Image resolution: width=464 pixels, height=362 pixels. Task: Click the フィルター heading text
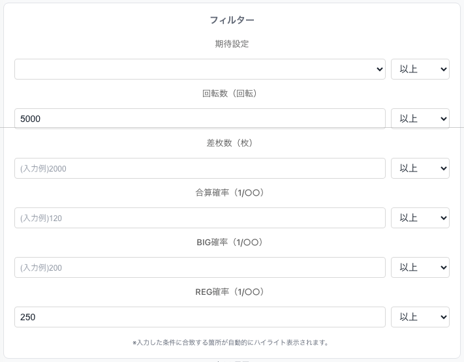232,20
